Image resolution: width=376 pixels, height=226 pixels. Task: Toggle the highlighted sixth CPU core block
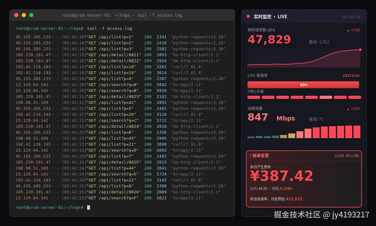pos(326,97)
